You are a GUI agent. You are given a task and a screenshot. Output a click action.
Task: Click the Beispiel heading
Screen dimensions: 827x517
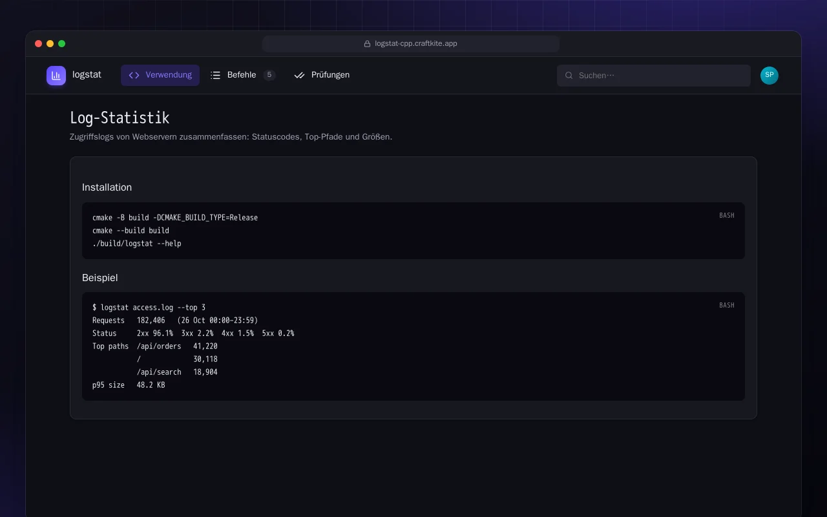click(99, 278)
